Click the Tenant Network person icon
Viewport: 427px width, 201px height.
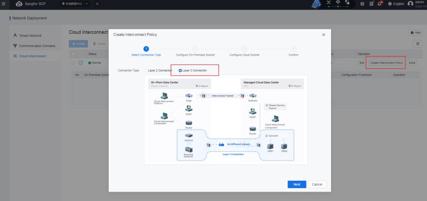tap(15, 35)
